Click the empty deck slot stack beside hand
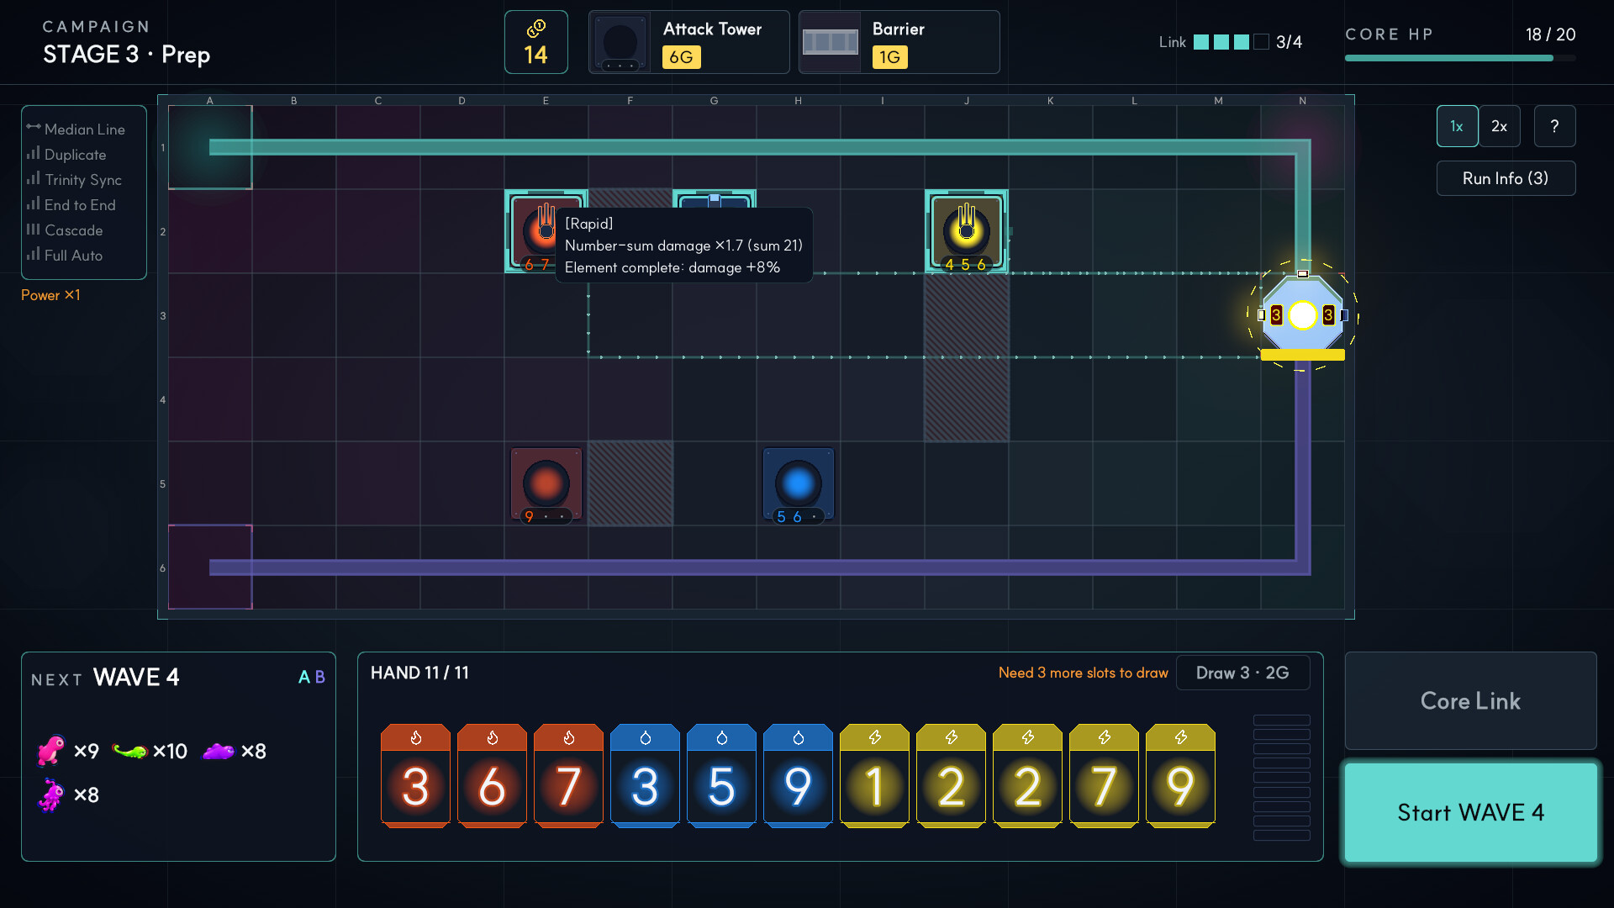This screenshot has height=908, width=1614. click(x=1281, y=778)
